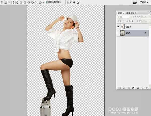
Task: Open the shape options dropdown arrow
Action: pos(43,2)
